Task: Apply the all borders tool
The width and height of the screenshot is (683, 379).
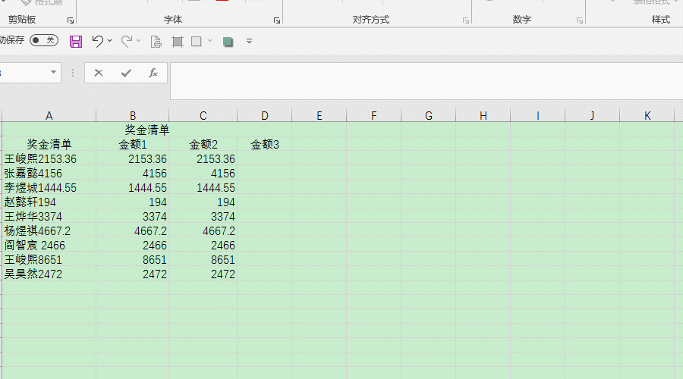Action: 178,42
